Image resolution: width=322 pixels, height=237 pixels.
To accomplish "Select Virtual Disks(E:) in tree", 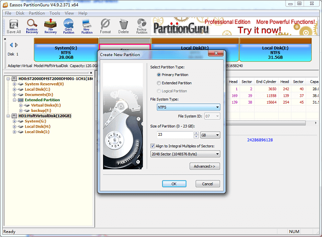I will point(46,105).
